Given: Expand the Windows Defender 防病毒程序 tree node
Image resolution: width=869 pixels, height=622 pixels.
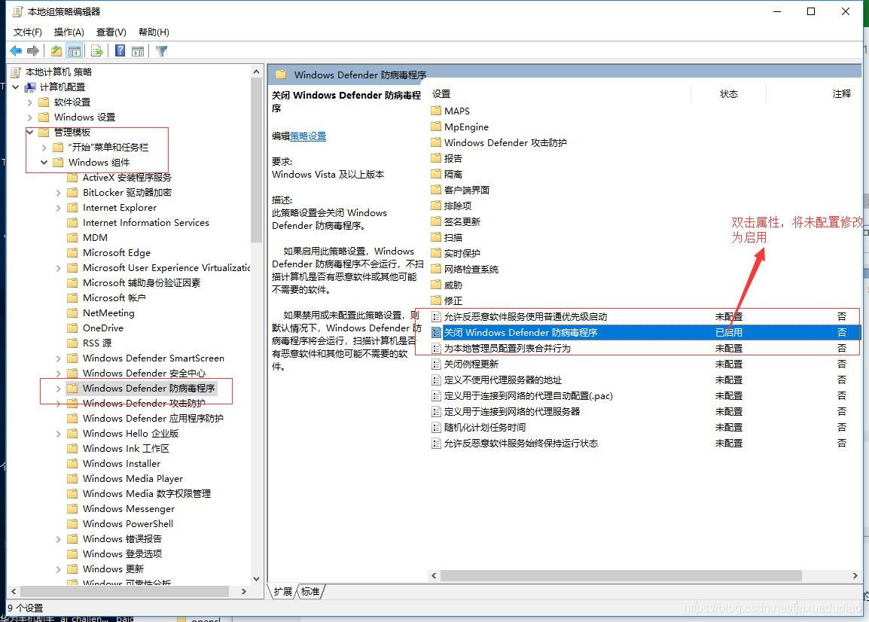Looking at the screenshot, I should point(59,388).
